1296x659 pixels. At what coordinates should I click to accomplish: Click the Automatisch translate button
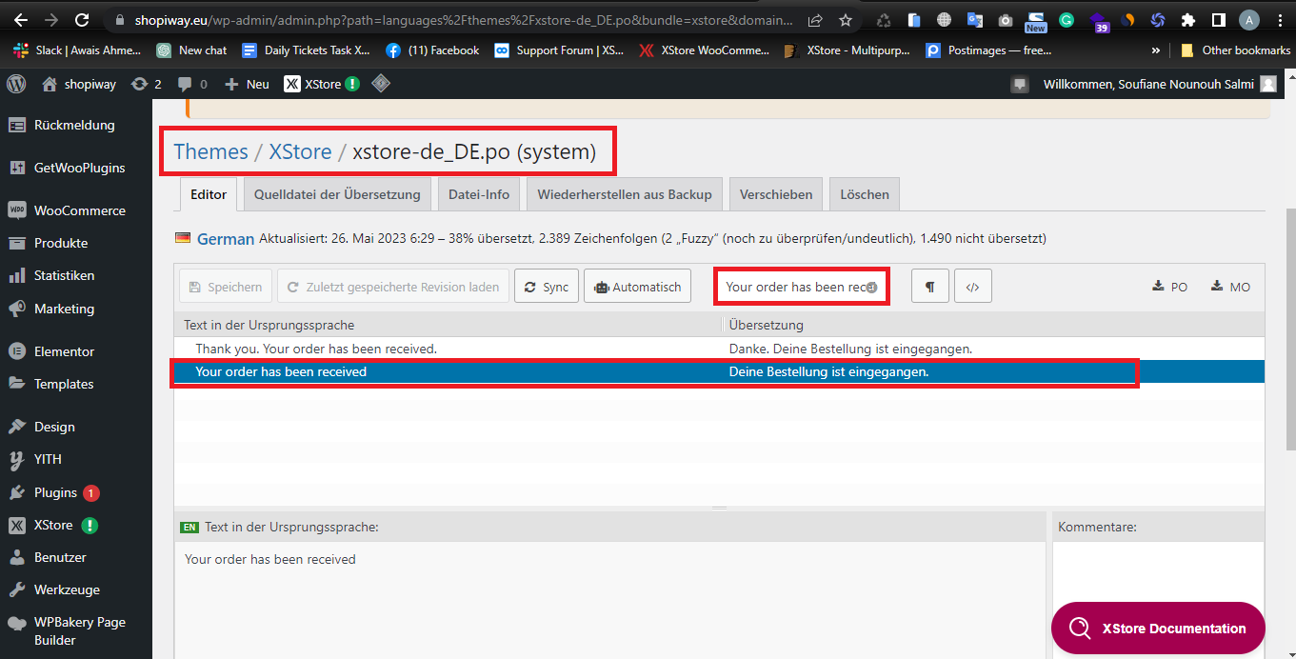(637, 287)
